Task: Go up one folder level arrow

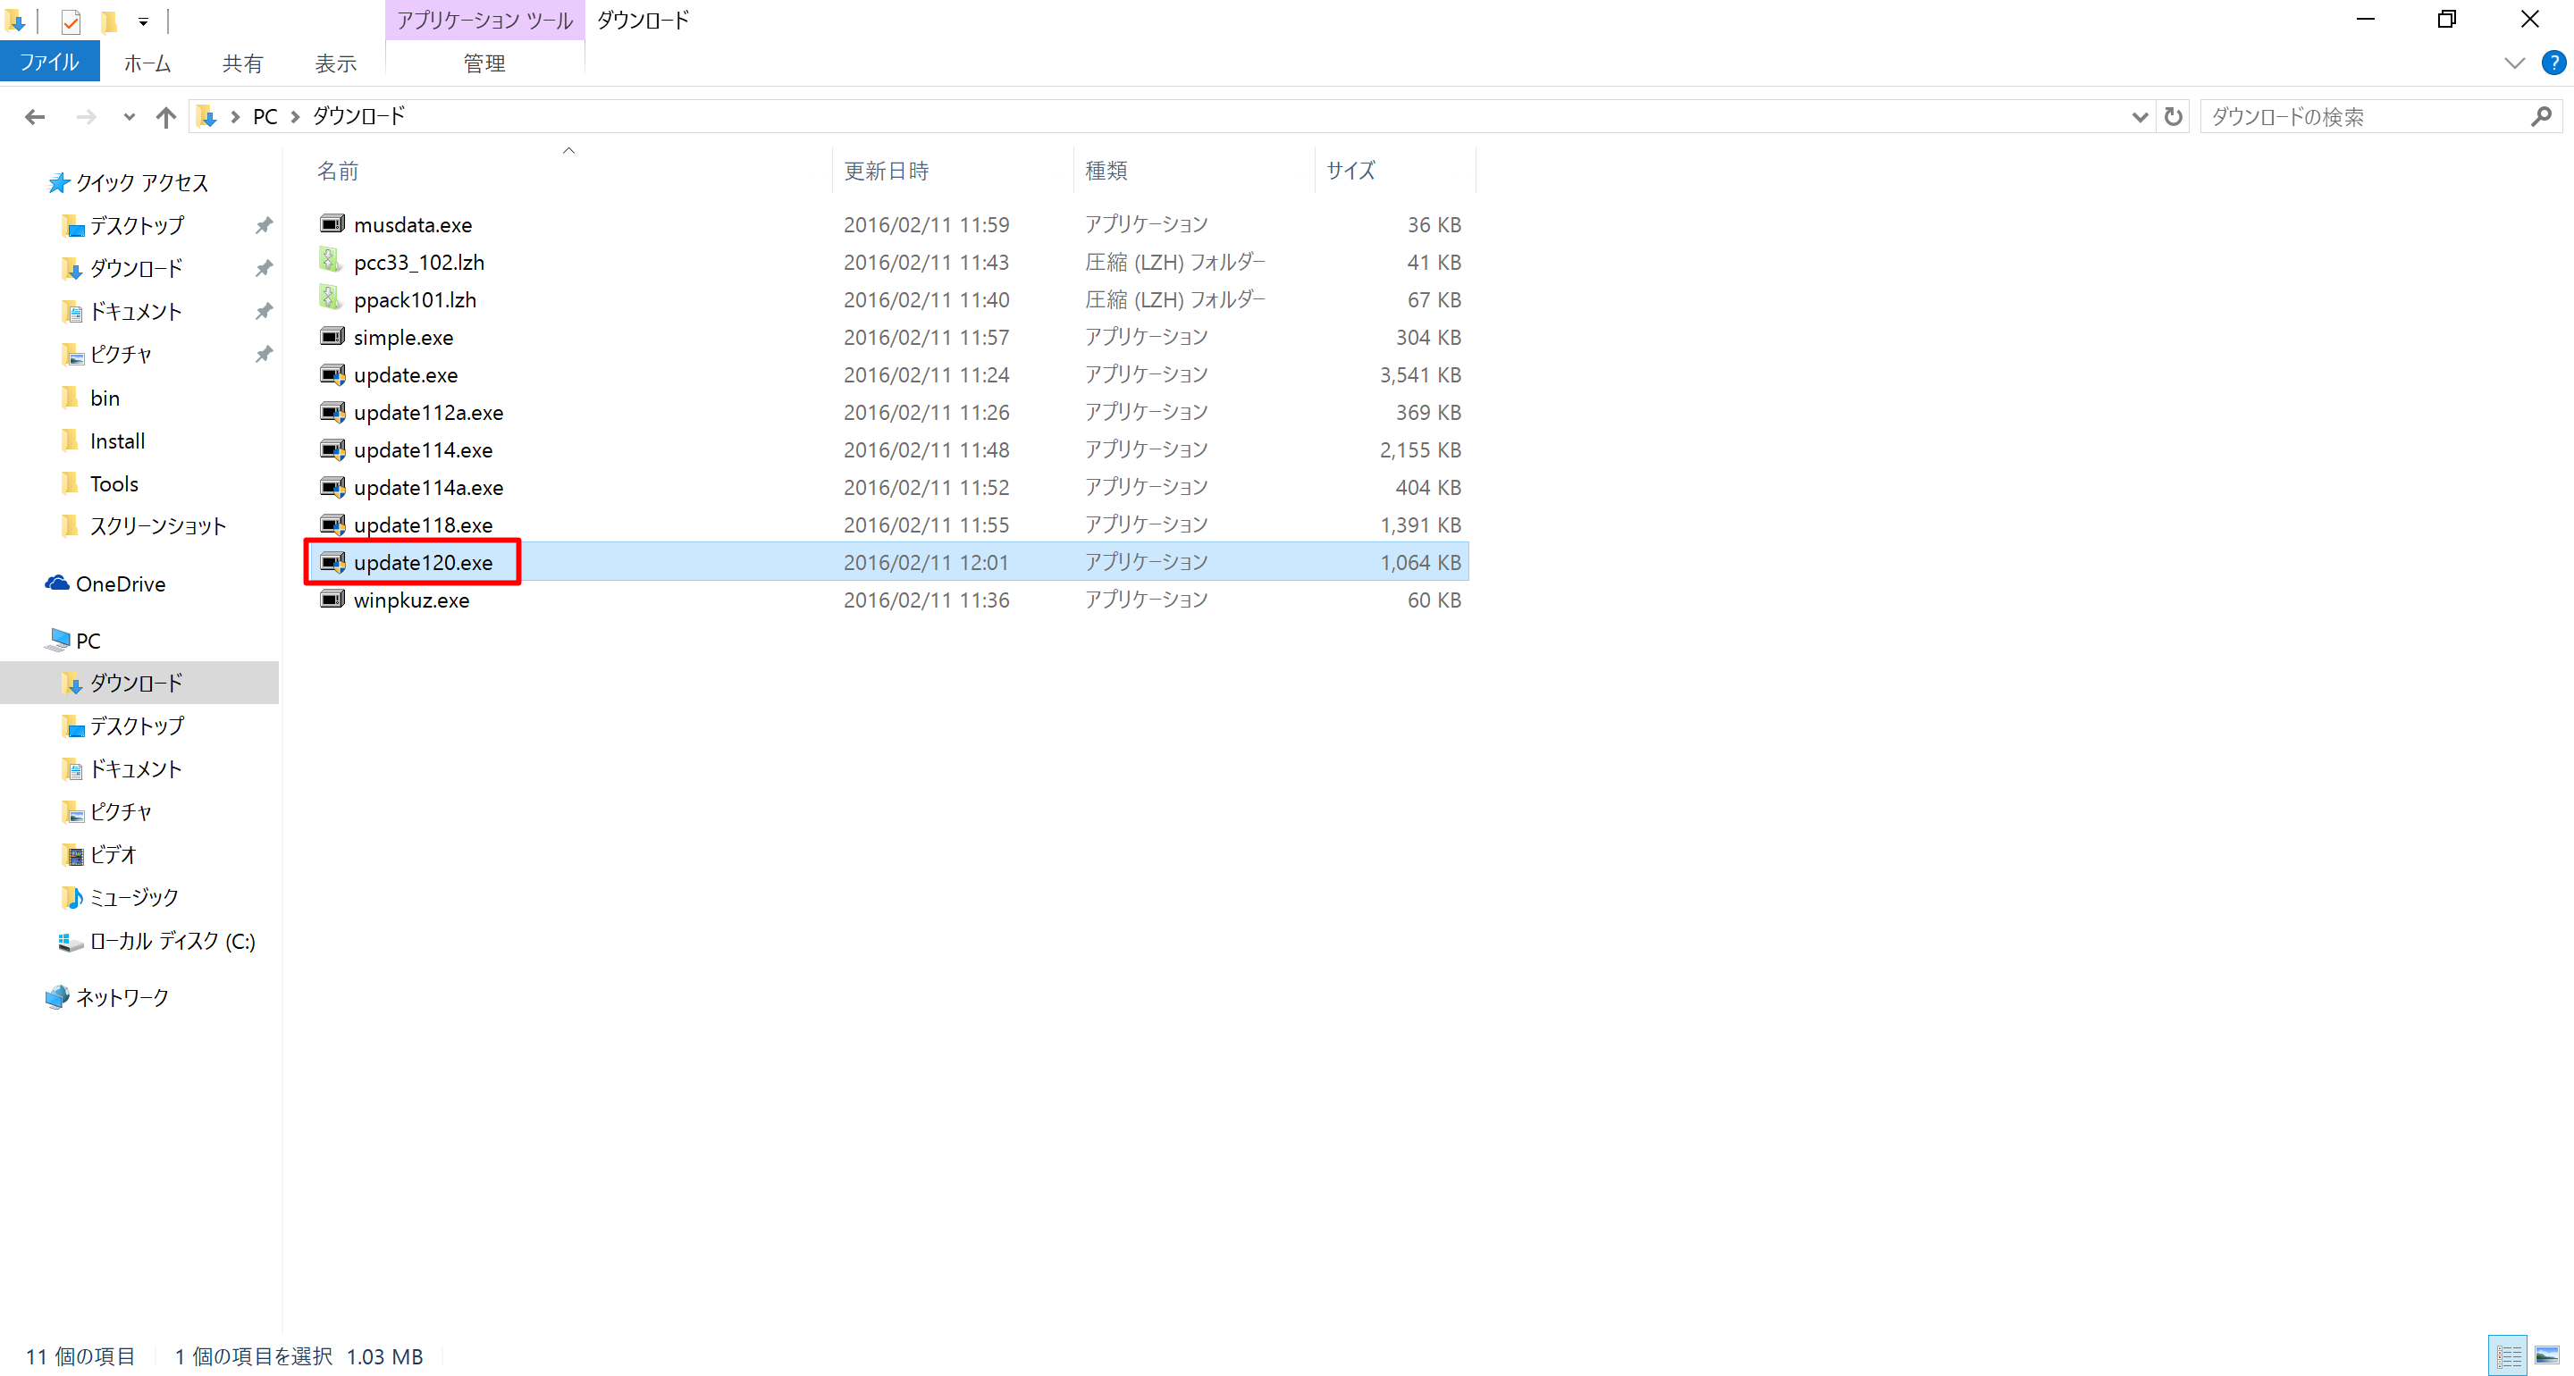Action: click(x=166, y=117)
